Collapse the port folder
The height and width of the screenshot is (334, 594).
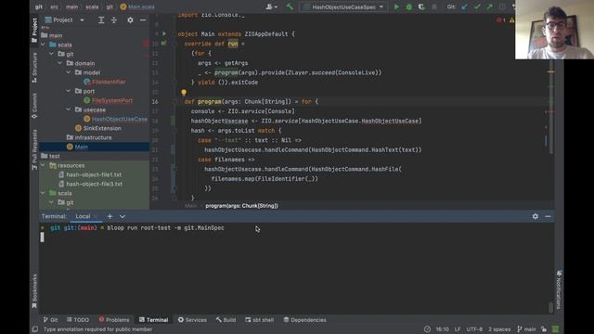tap(69, 91)
